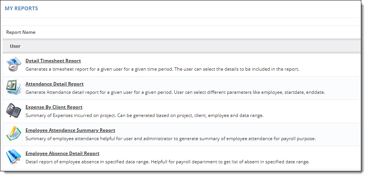The image size is (367, 177).
Task: Click the Expense By Client organizer icon
Action: click(x=14, y=111)
